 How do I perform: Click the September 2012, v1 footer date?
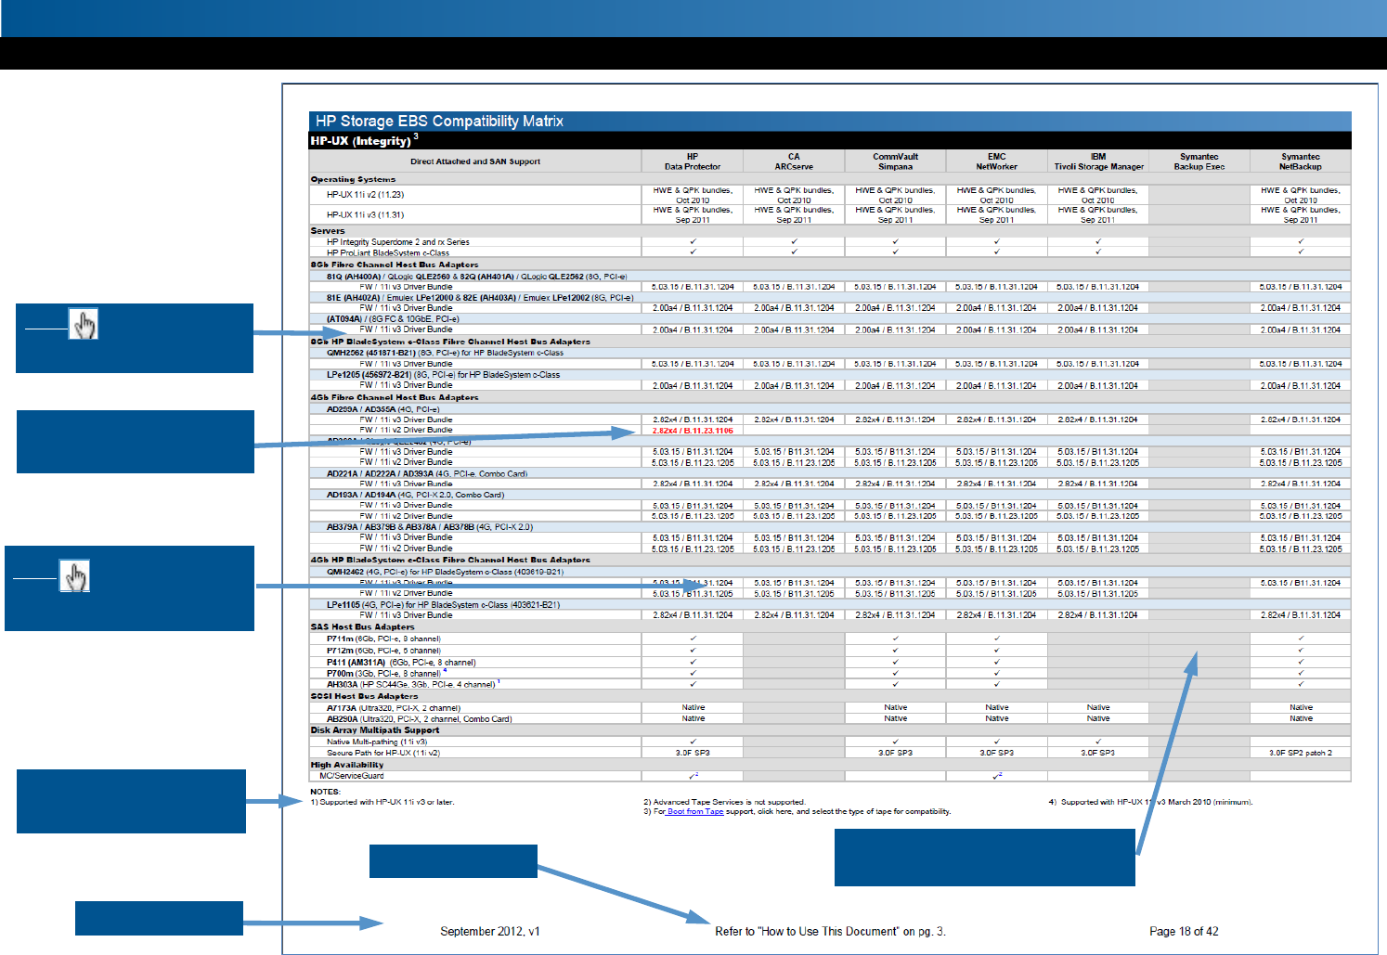point(490,931)
